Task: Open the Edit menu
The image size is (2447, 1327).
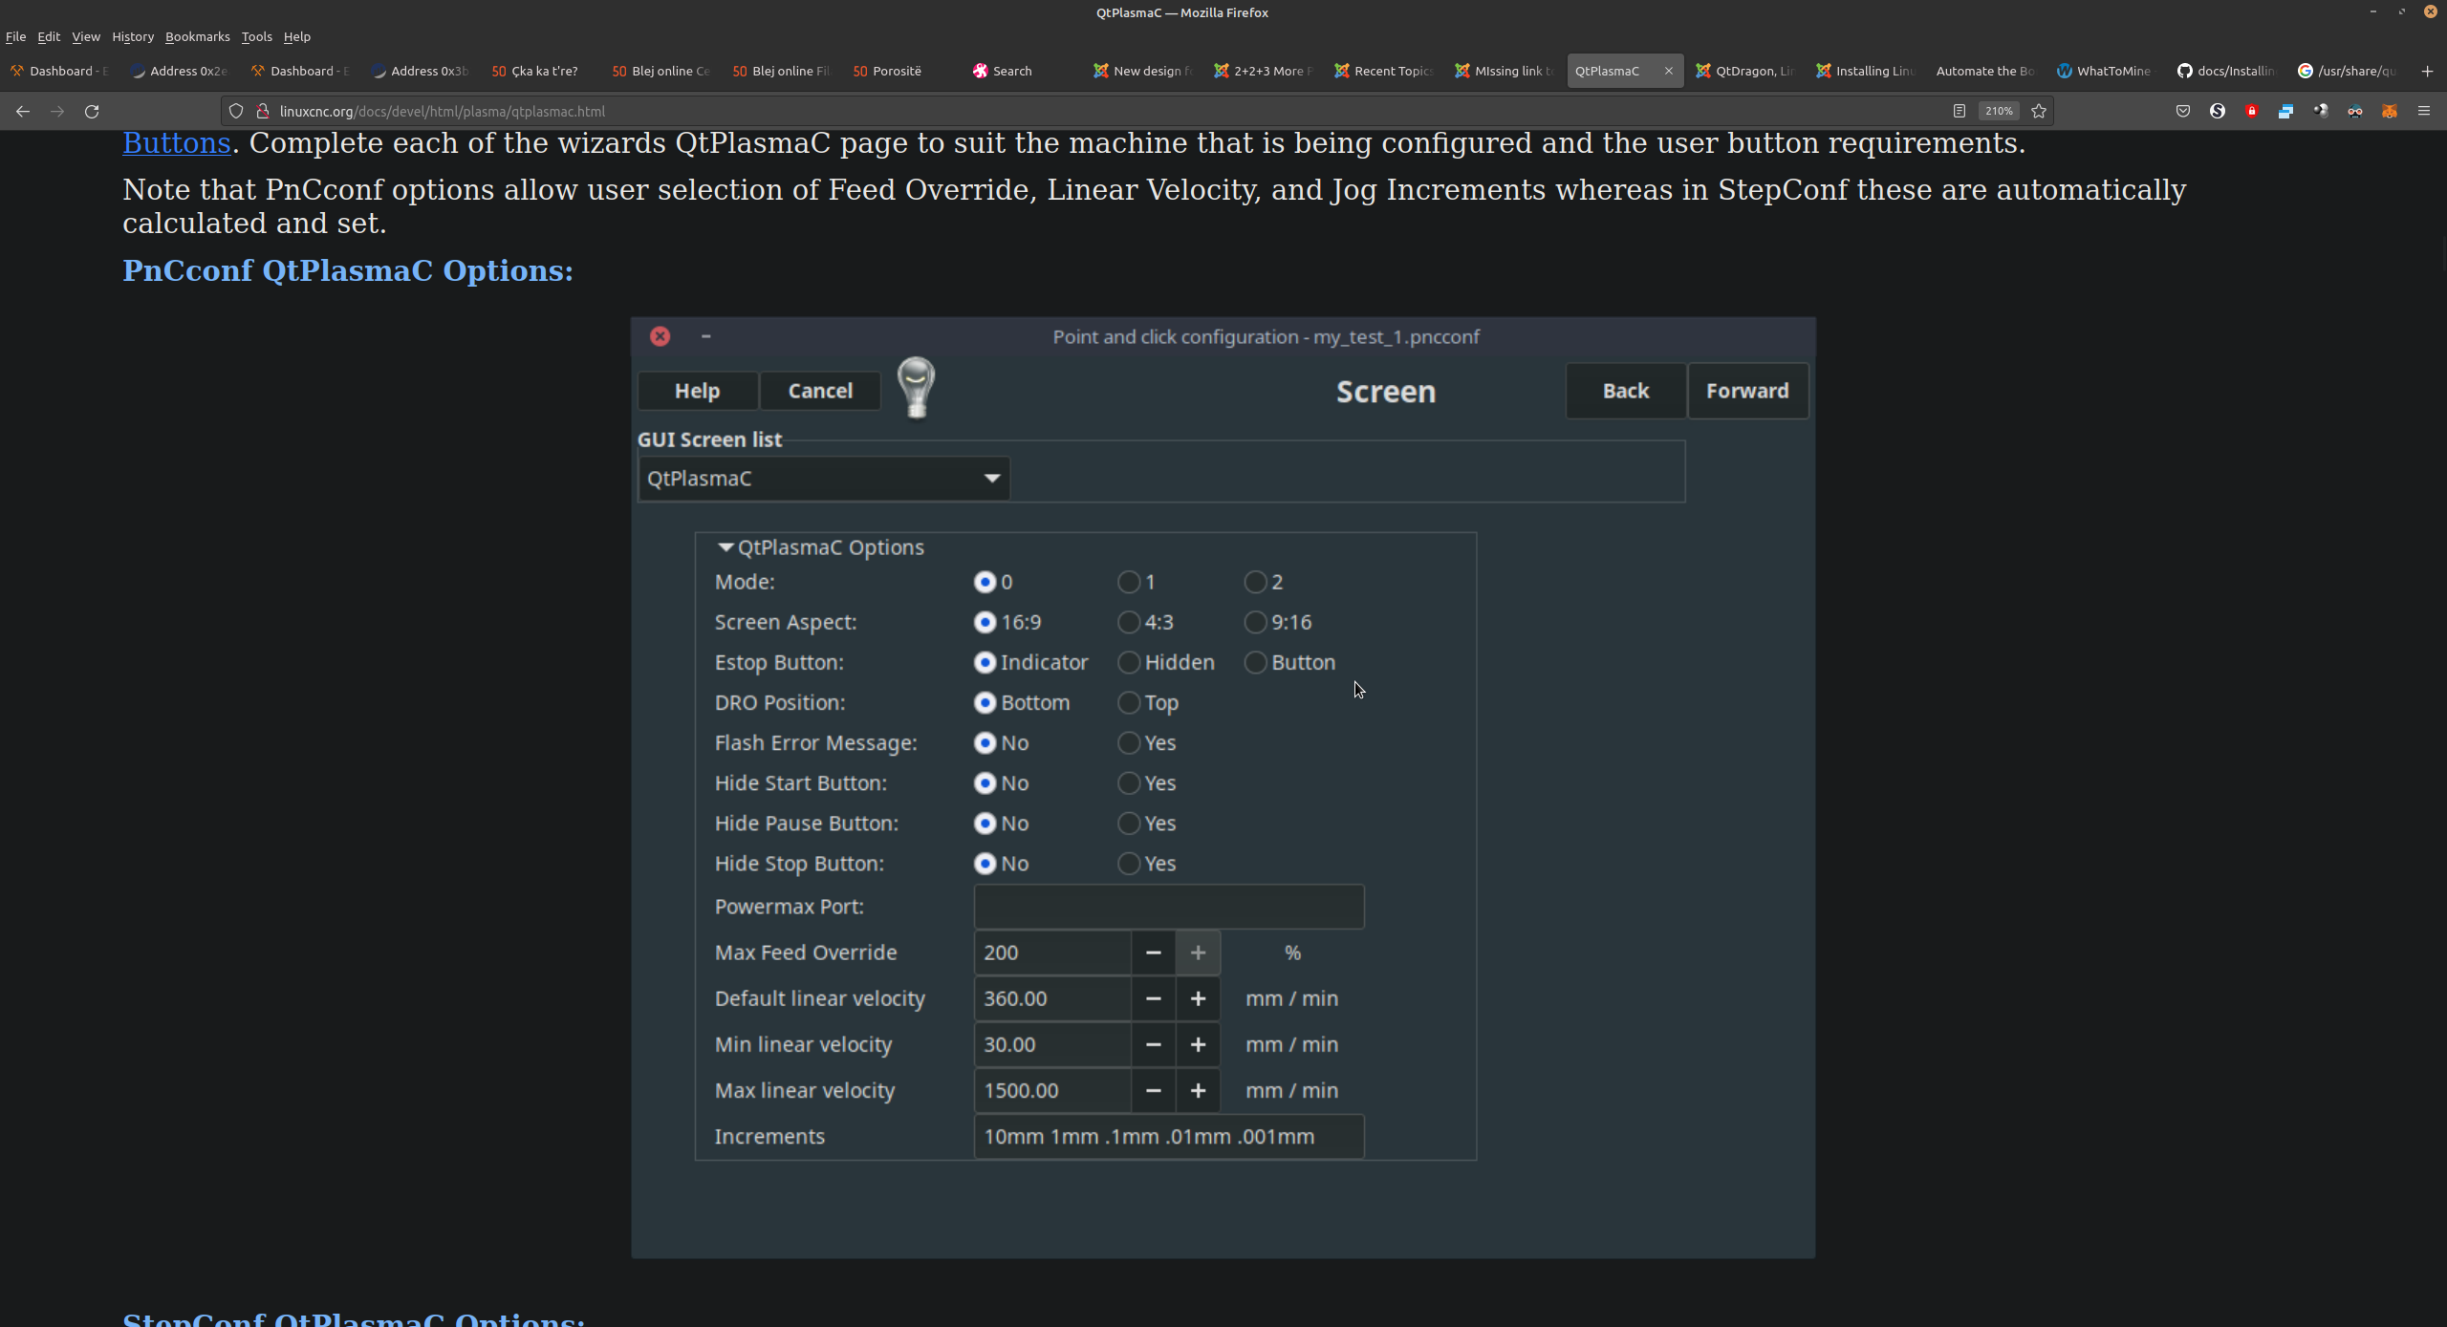Action: pos(49,36)
